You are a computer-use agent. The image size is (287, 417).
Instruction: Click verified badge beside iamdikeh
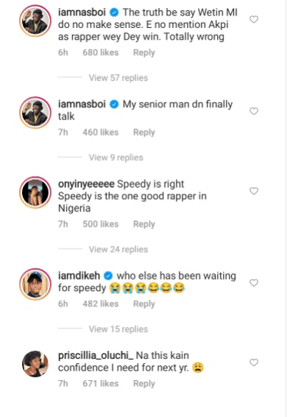point(108,276)
